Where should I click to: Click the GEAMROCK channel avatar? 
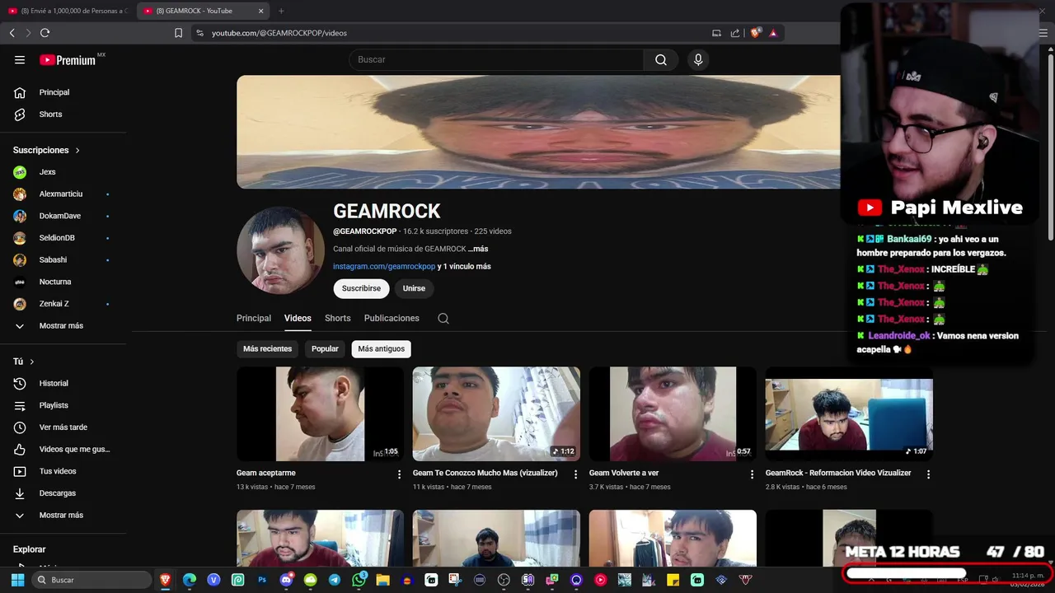[280, 250]
